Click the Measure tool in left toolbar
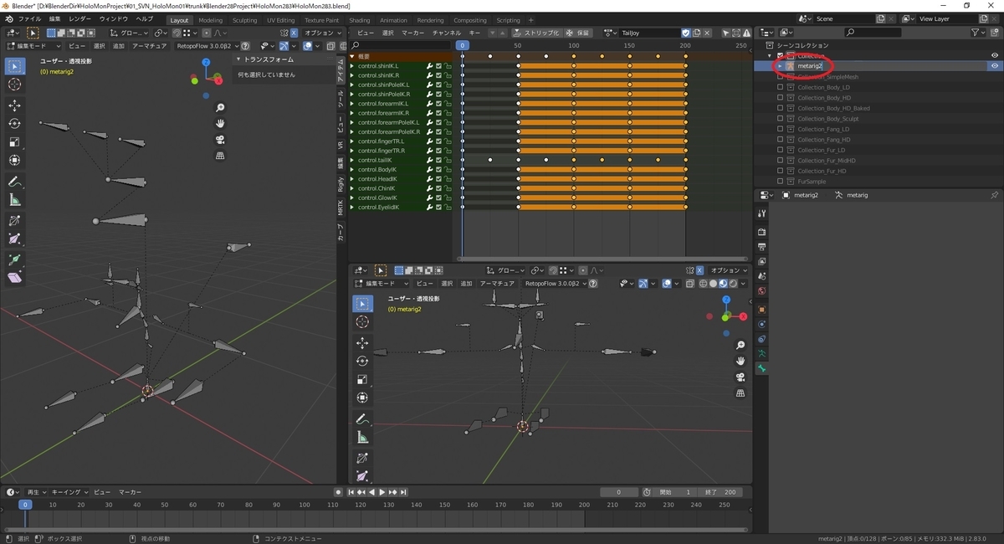 15,200
